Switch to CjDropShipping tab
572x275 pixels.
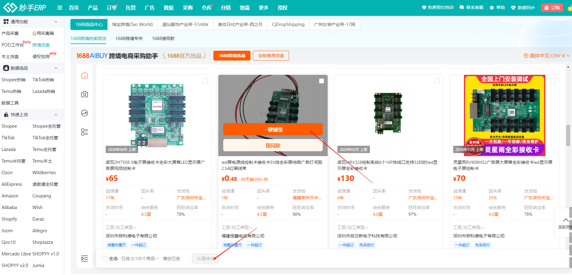click(288, 24)
